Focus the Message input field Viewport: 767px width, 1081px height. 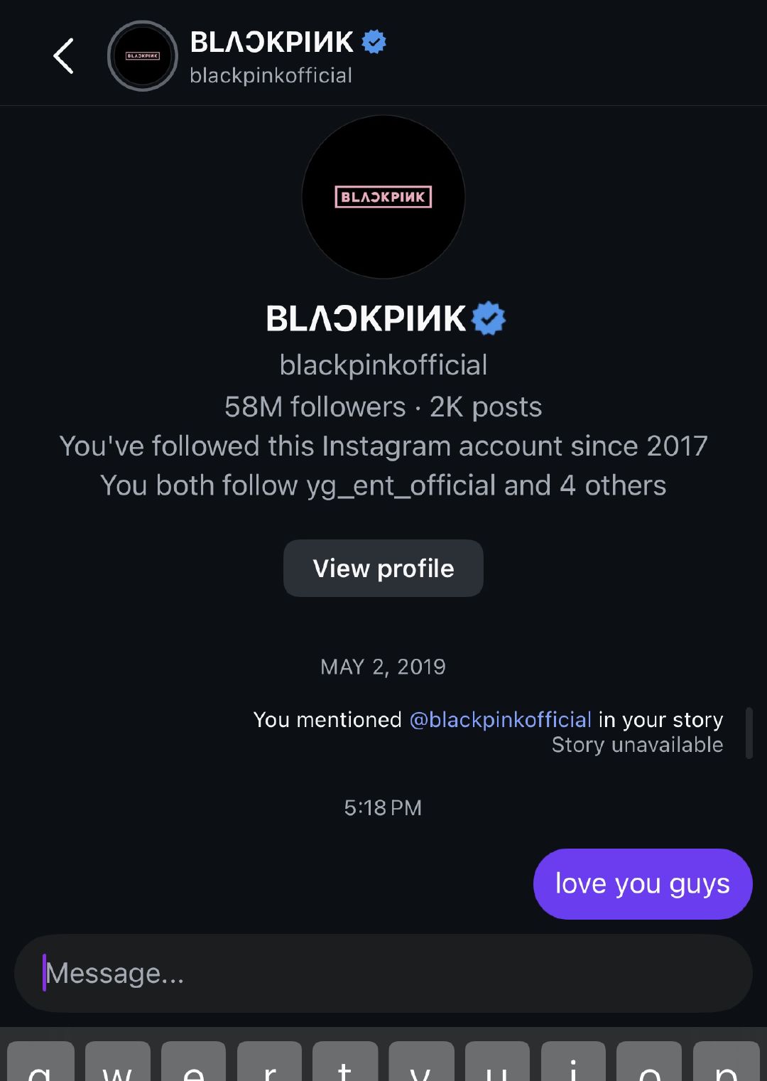[383, 973]
